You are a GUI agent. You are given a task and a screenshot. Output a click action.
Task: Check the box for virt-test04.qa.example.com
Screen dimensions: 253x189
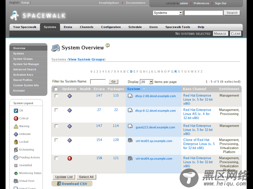click(x=56, y=158)
